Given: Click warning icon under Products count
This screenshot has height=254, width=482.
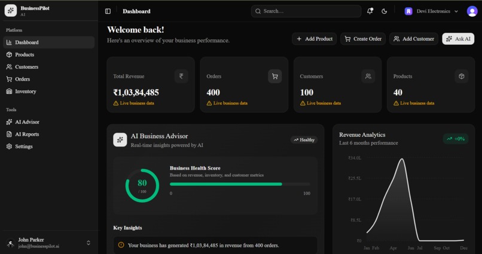Looking at the screenshot, I should click(396, 103).
